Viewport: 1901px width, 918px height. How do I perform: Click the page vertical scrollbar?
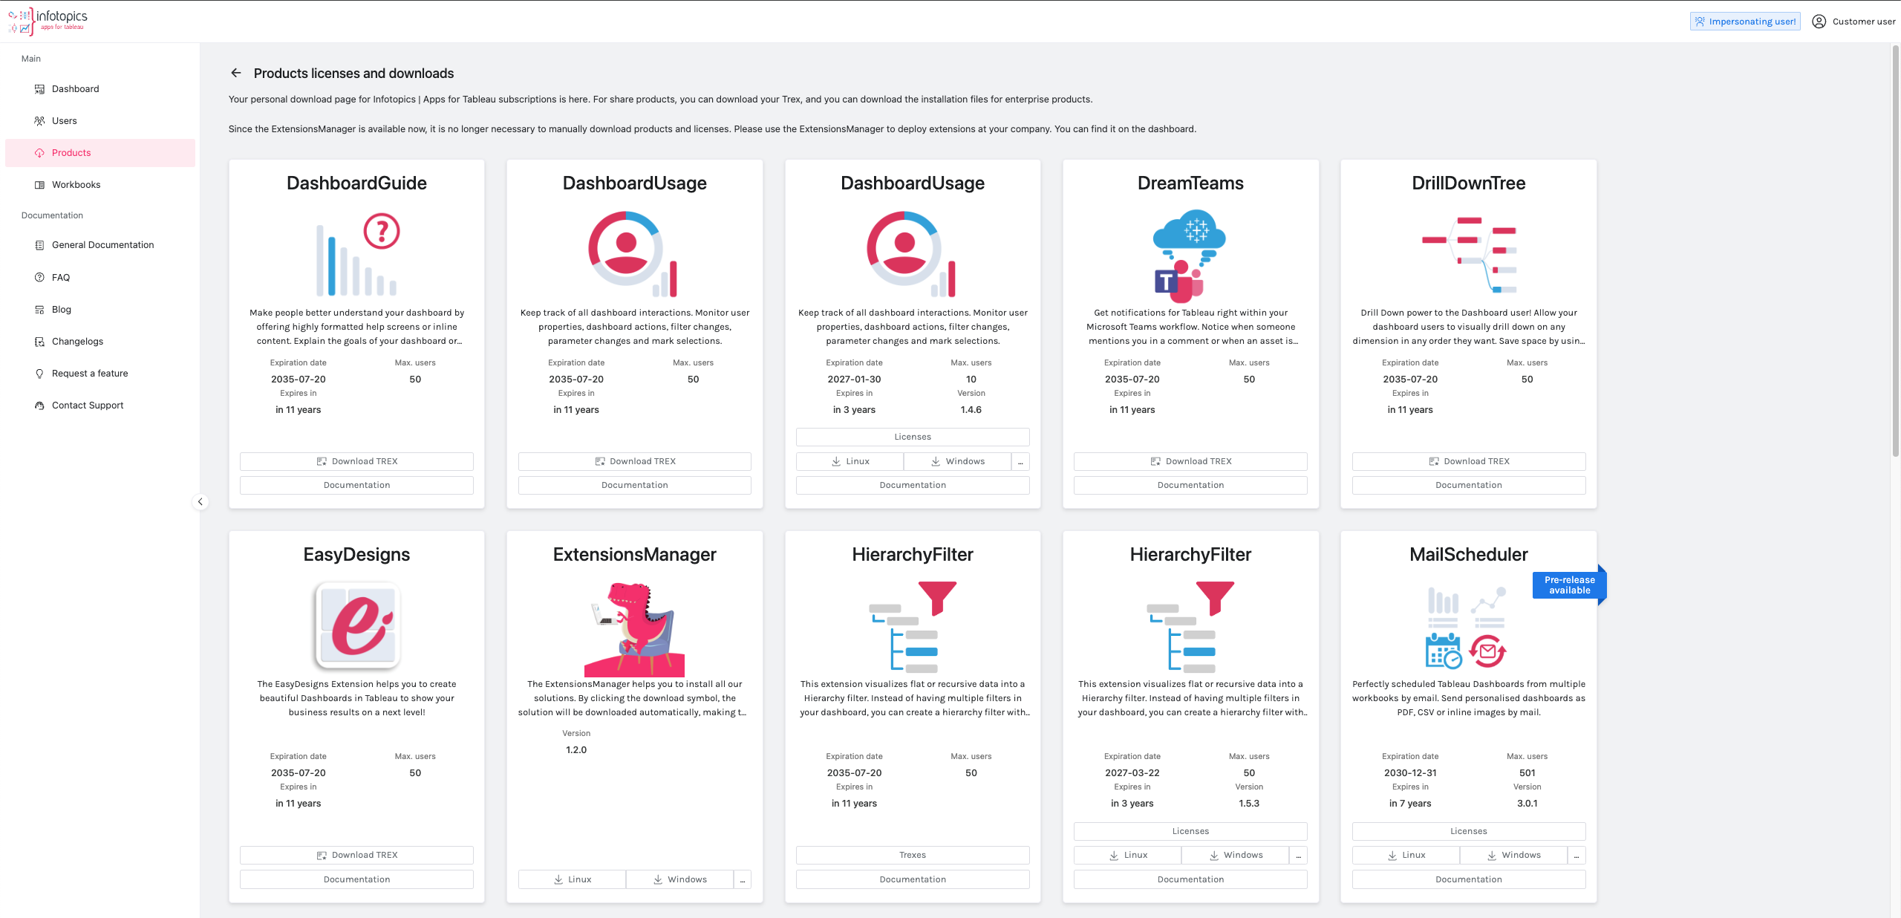tap(1895, 253)
